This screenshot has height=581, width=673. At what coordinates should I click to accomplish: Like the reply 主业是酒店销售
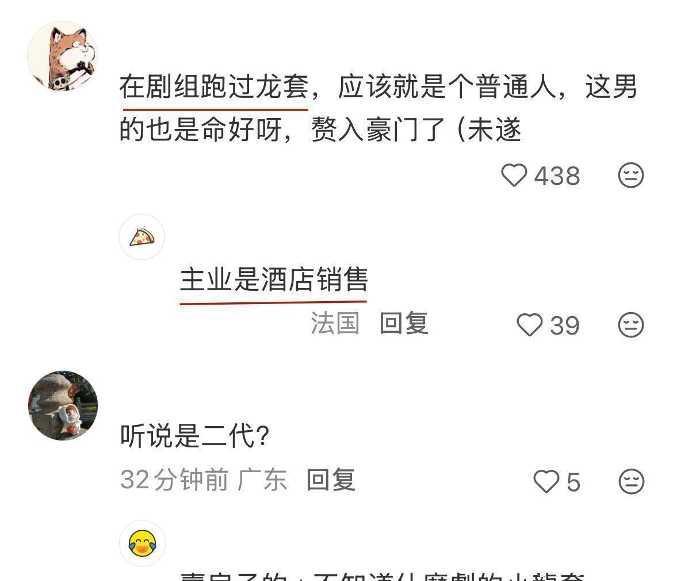coord(530,325)
